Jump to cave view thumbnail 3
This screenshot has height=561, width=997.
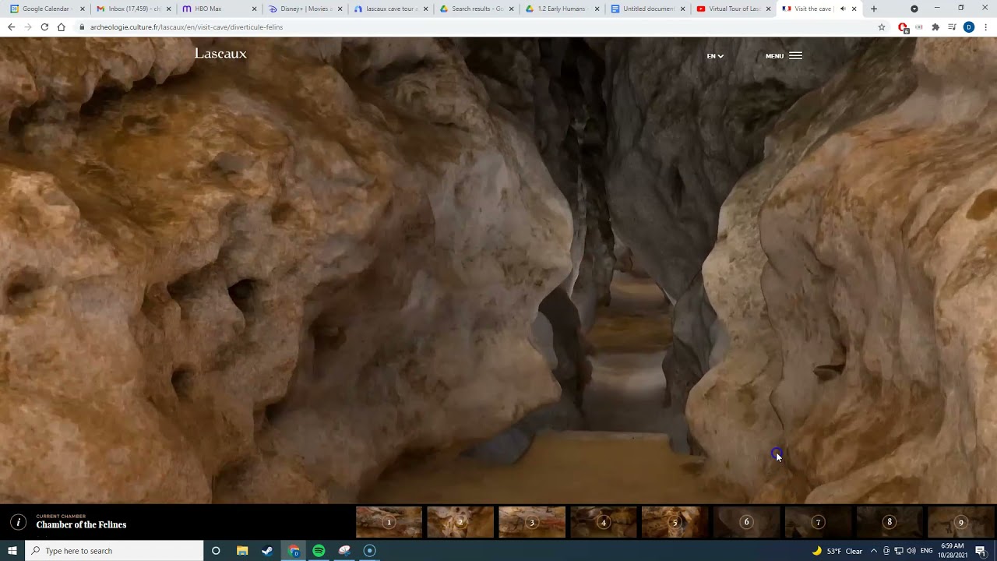(x=532, y=522)
